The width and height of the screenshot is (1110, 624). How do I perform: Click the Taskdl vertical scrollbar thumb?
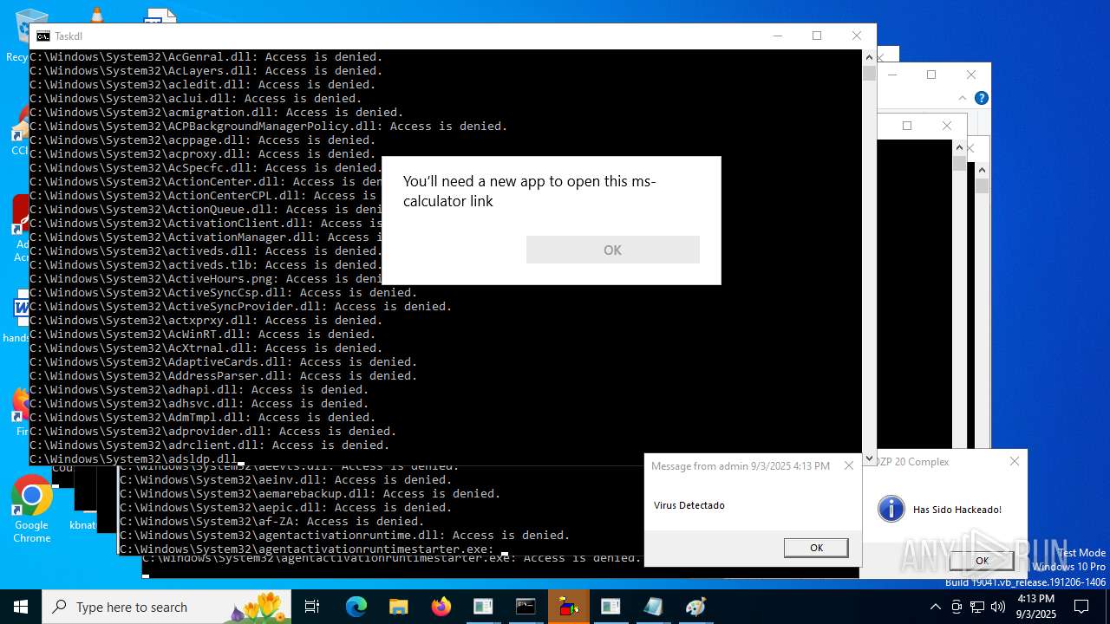pyautogui.click(x=869, y=73)
